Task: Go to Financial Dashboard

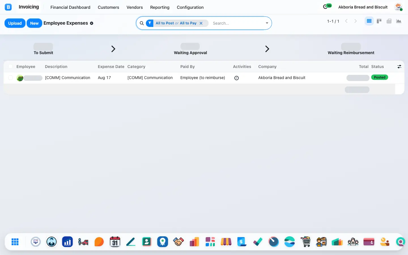Action: (70, 7)
